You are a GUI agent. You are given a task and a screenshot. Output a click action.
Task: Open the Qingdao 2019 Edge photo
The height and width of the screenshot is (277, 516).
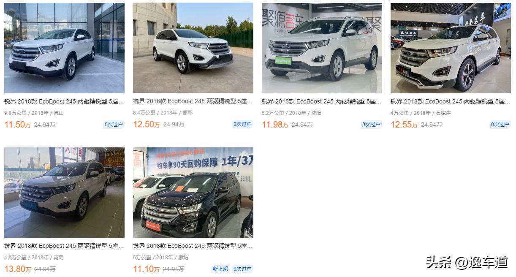point(64,193)
